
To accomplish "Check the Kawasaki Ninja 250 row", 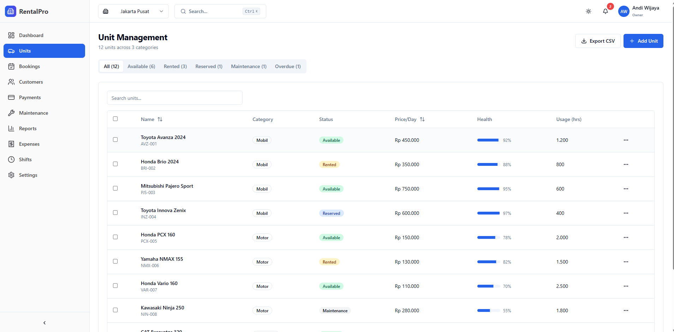I will [115, 310].
